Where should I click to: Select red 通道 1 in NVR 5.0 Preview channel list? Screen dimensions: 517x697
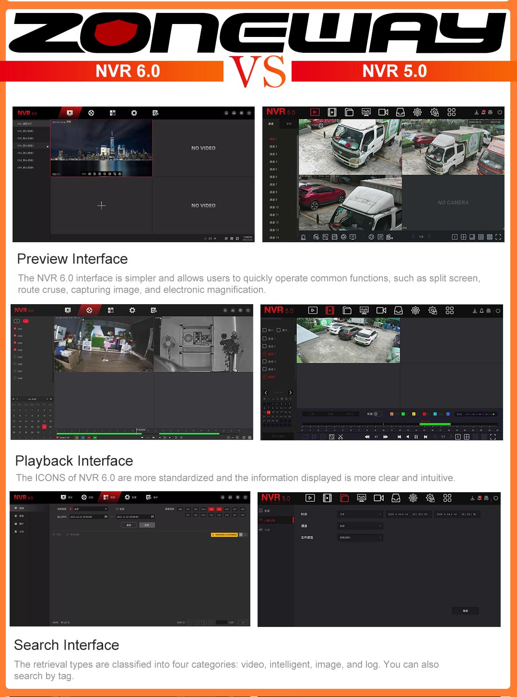point(273,139)
